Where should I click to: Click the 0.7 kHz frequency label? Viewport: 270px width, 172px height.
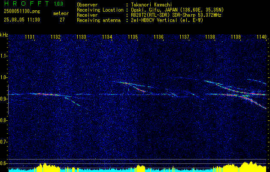[3, 142]
